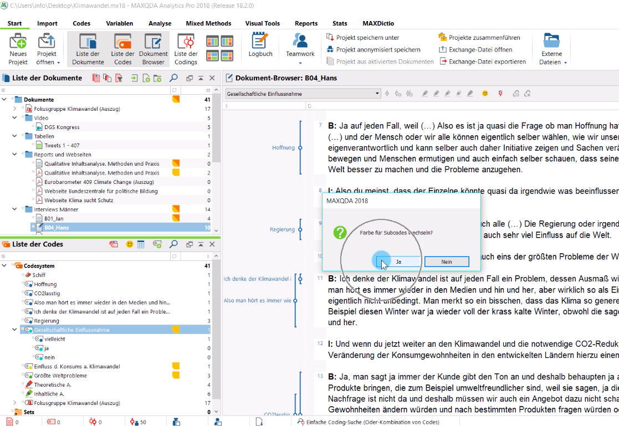Viewport: 619px width, 426px height.
Task: Undock the Liste der Dokumente window
Action: (190, 78)
